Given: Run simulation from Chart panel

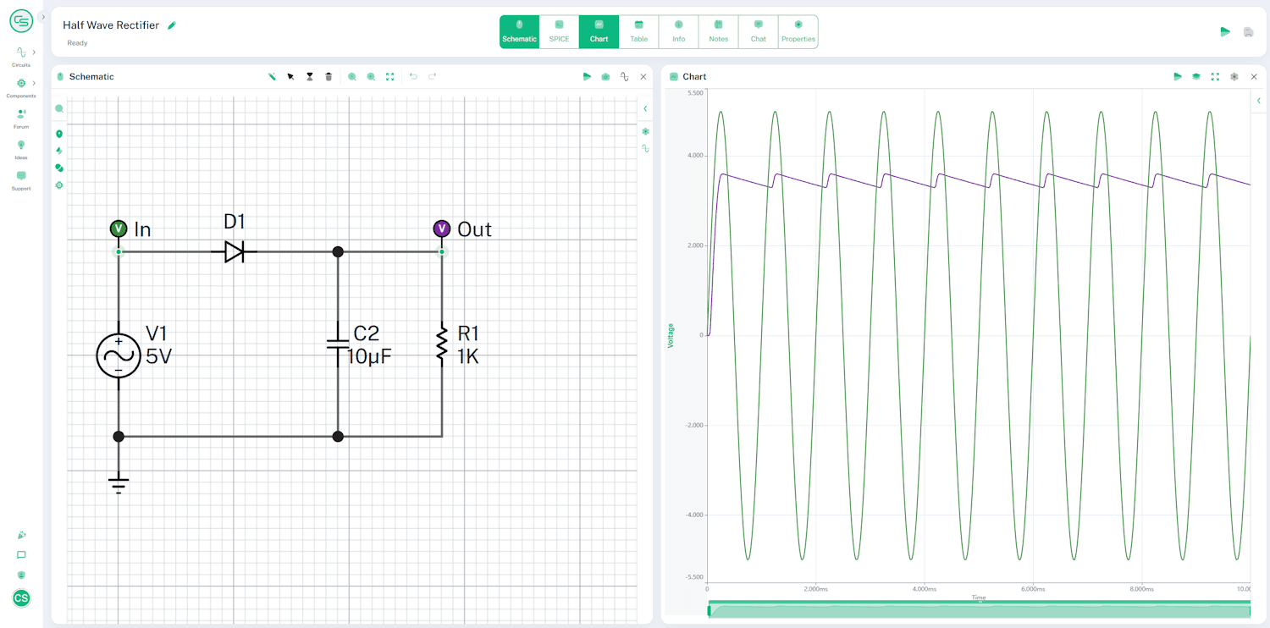Looking at the screenshot, I should click(1178, 76).
